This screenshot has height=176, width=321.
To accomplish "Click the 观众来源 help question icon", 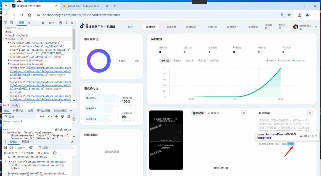I will pos(97,39).
